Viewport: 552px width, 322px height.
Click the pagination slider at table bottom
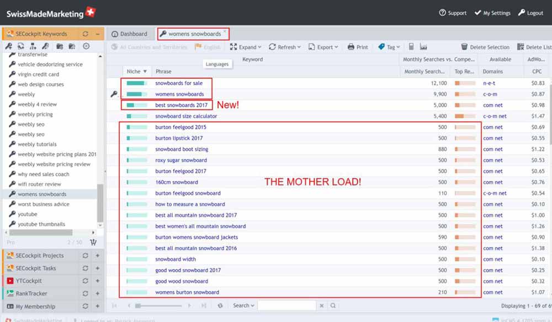[158, 306]
